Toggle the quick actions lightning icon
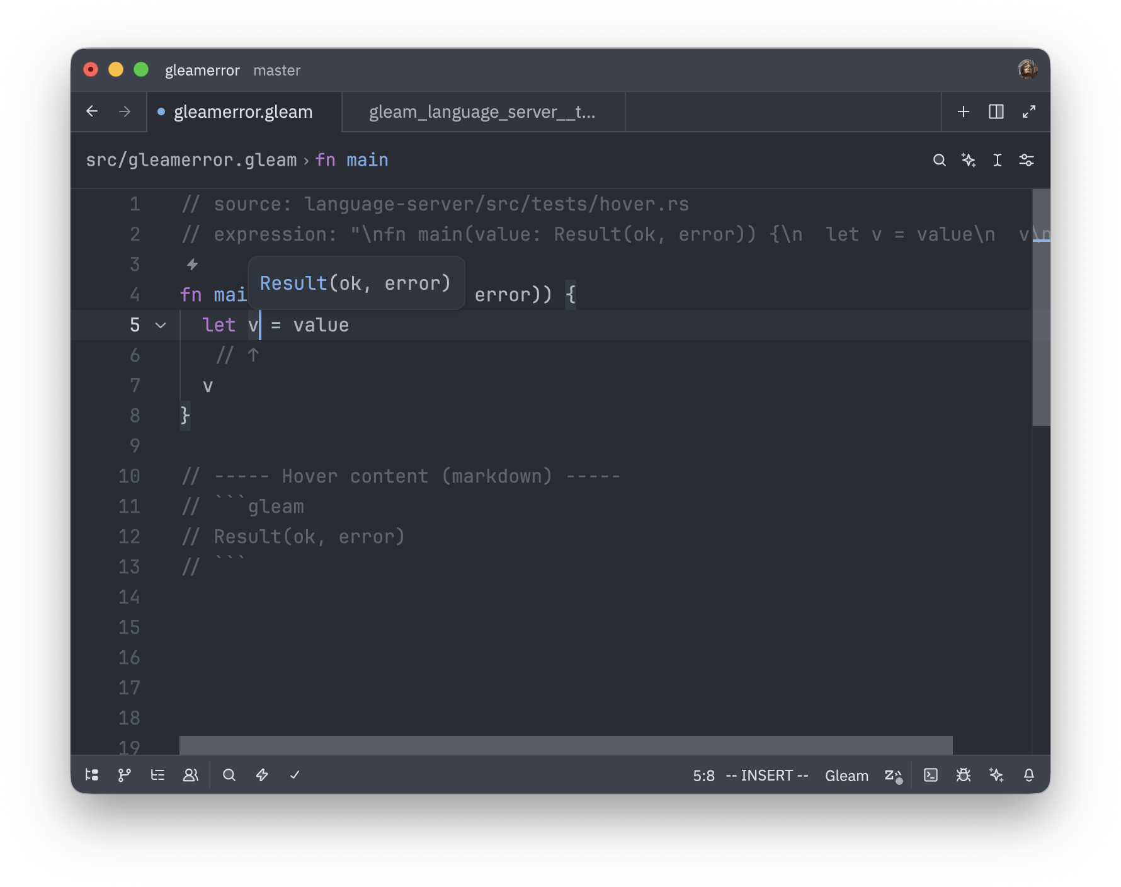The height and width of the screenshot is (887, 1121). (x=263, y=775)
